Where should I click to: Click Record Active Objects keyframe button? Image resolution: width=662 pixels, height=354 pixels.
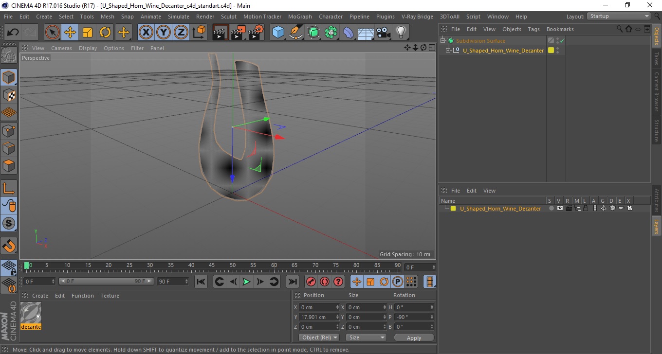pyautogui.click(x=311, y=282)
